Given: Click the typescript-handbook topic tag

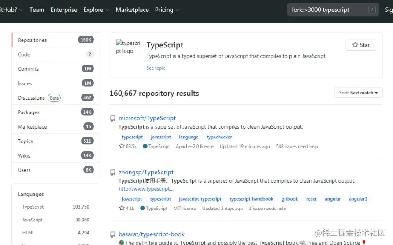Looking at the screenshot, I should click(252, 199).
